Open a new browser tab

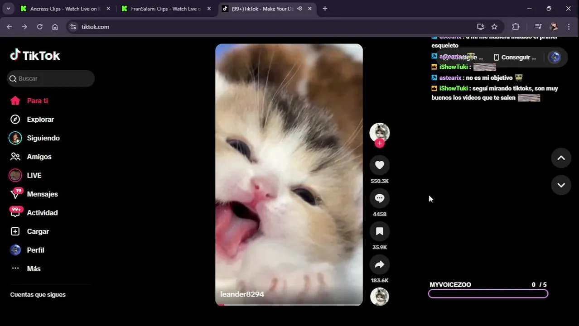[325, 9]
